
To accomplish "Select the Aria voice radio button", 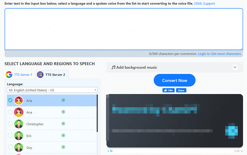I will coord(10,100).
